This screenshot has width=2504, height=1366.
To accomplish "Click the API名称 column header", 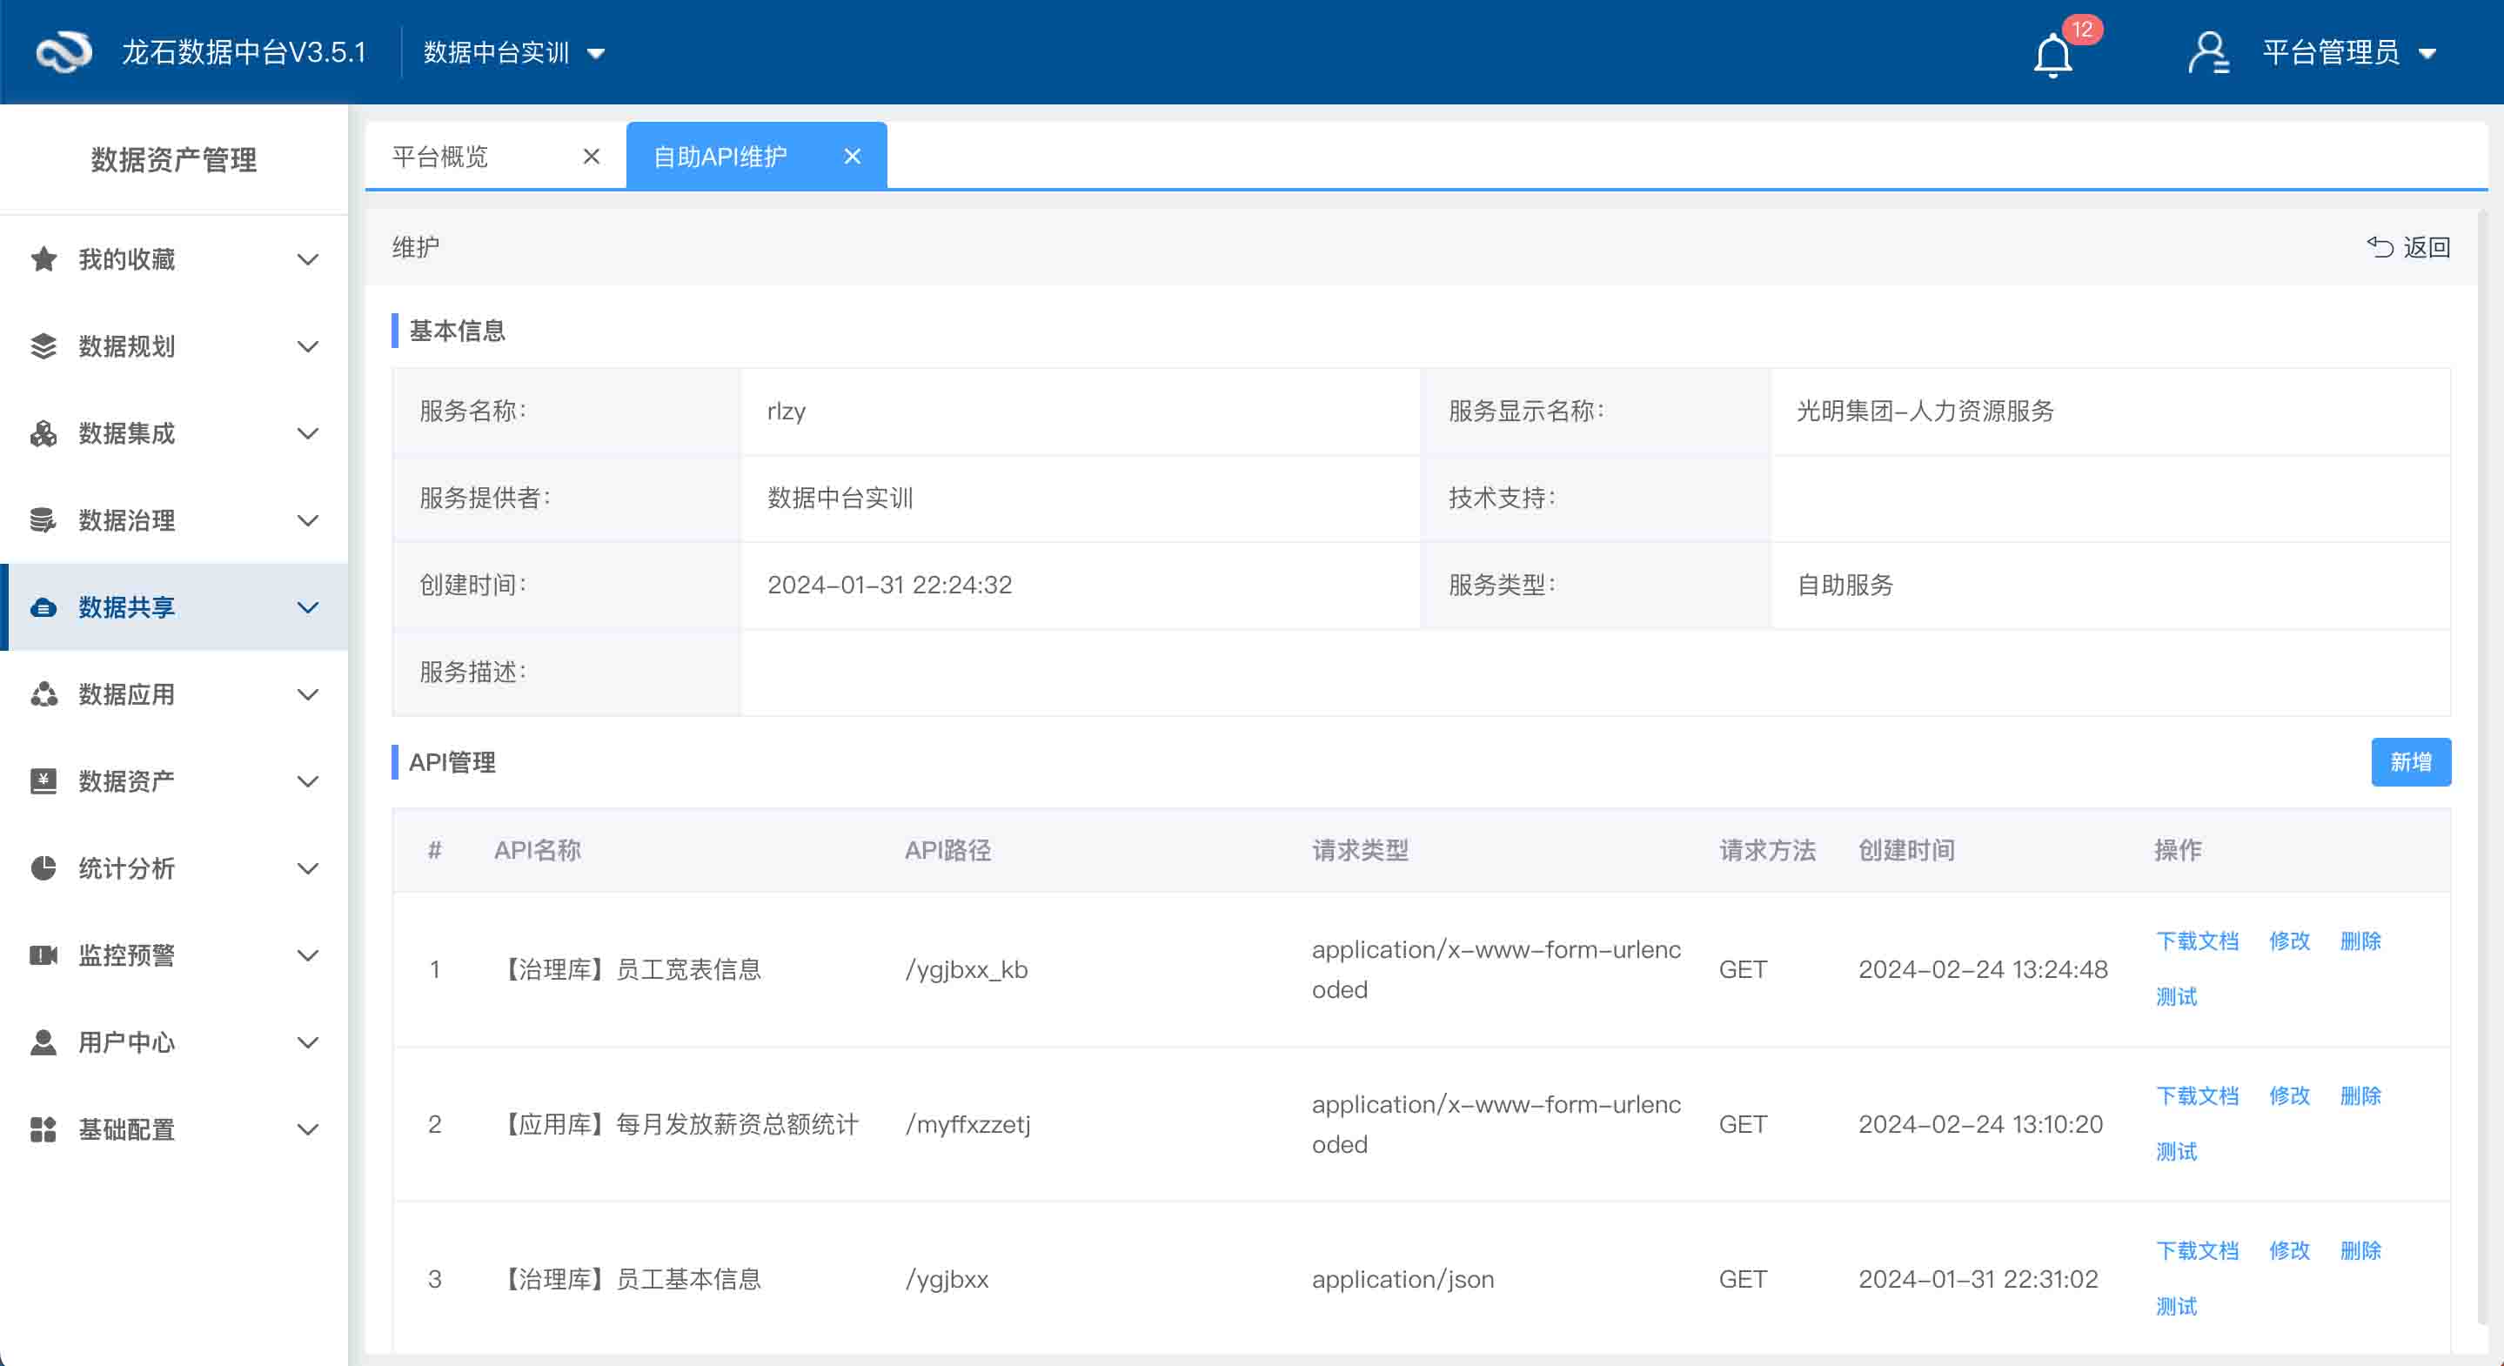I will coord(538,851).
